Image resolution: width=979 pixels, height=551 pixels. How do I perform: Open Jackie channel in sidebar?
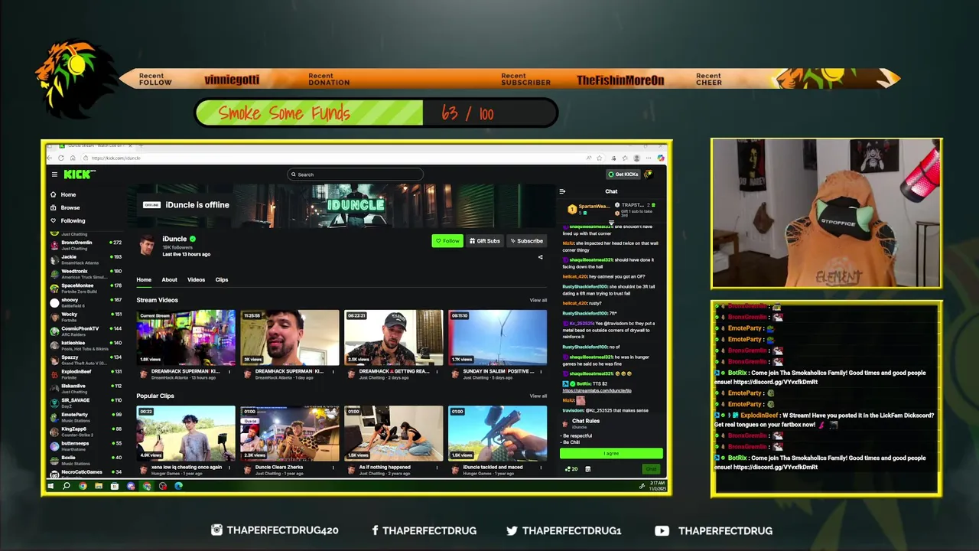coord(86,259)
